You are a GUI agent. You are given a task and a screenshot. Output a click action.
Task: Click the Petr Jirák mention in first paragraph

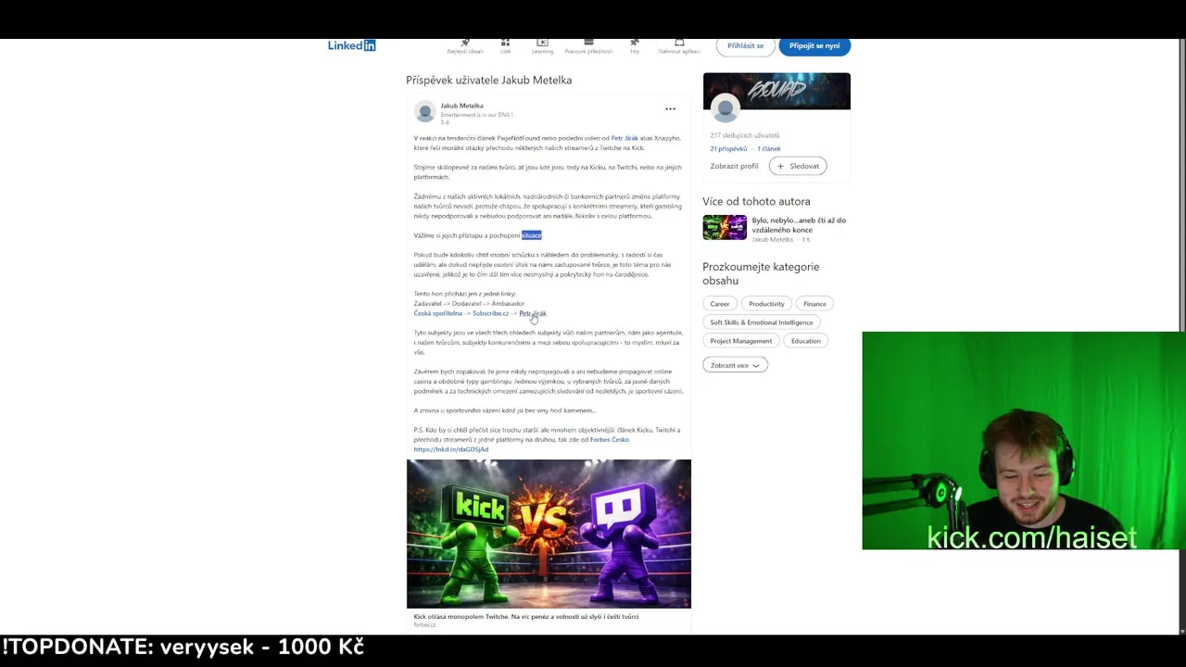(x=625, y=138)
